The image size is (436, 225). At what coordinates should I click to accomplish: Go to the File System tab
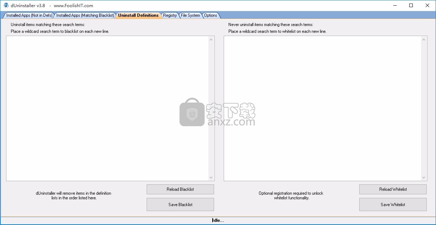pyautogui.click(x=191, y=15)
